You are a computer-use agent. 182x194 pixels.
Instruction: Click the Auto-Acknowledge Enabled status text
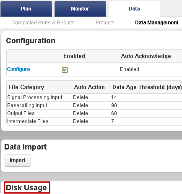[130, 69]
